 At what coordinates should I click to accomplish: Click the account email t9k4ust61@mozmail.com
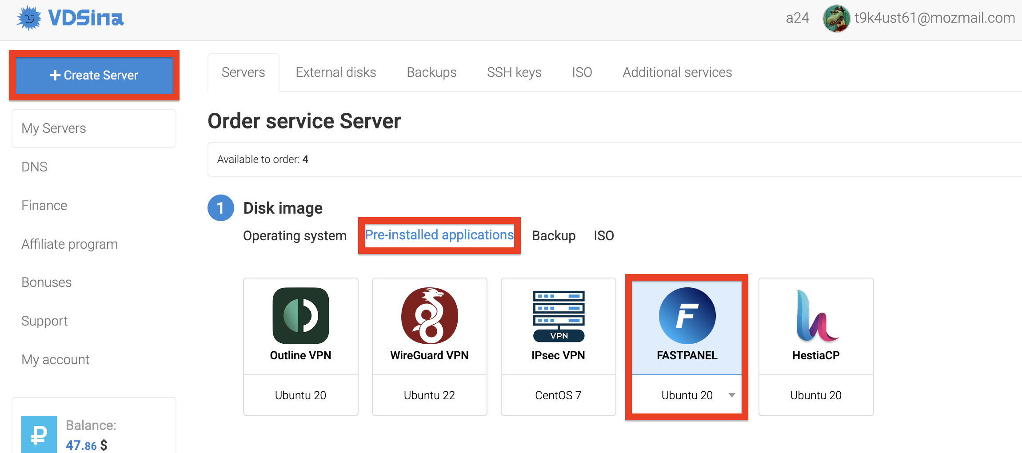pyautogui.click(x=935, y=18)
